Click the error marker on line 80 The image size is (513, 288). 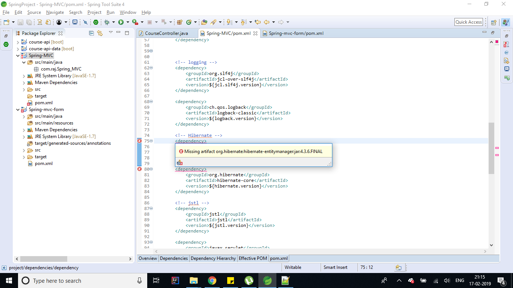pos(139,169)
